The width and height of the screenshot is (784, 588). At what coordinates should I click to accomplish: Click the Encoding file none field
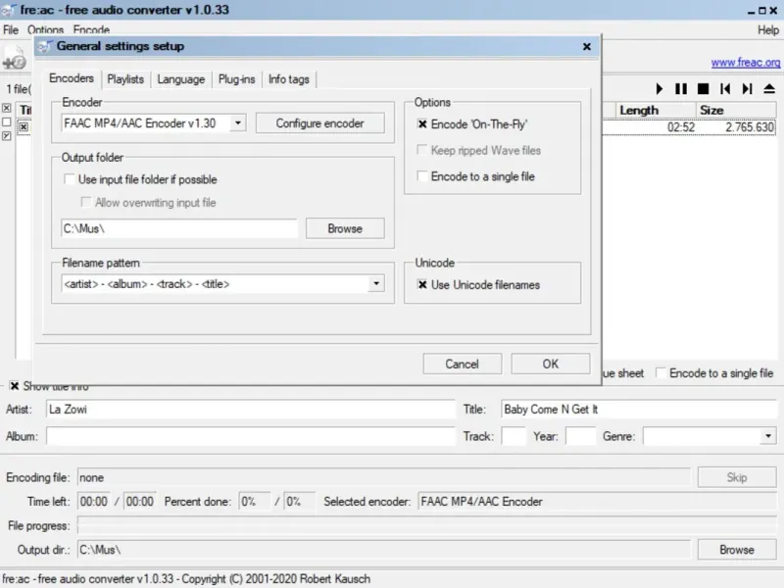[383, 477]
